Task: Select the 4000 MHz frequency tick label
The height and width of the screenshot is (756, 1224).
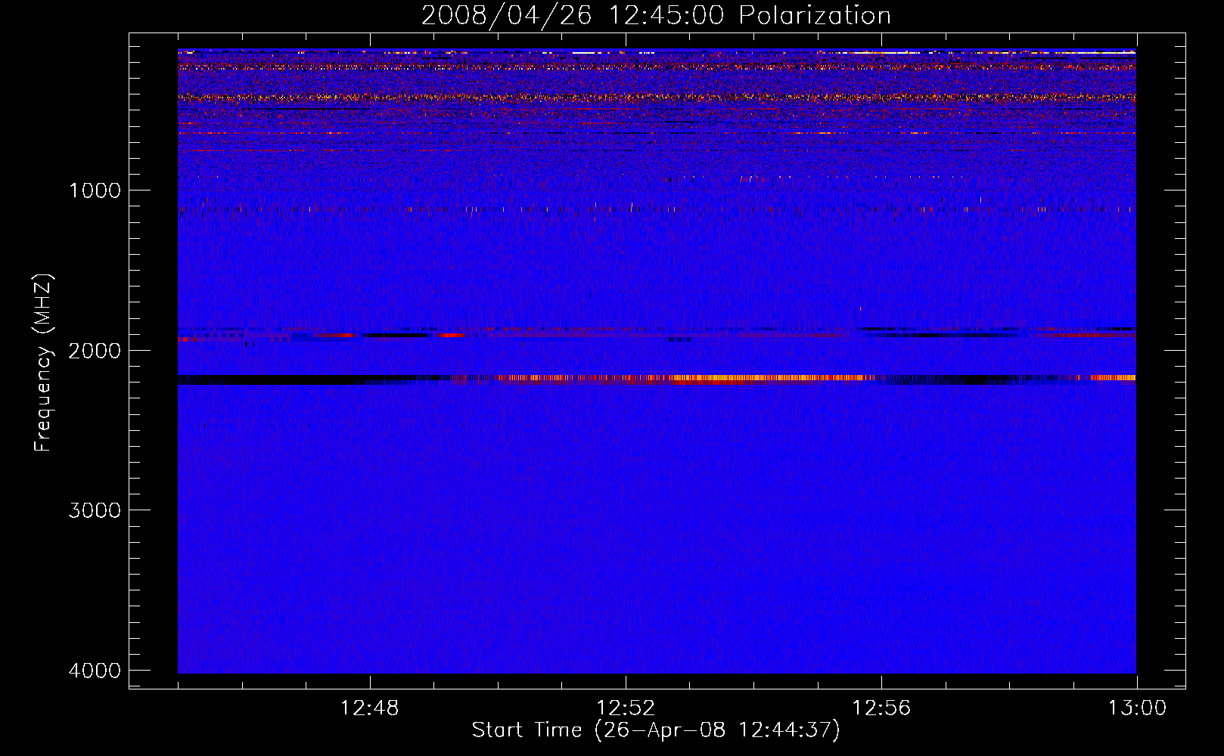Action: coord(95,671)
